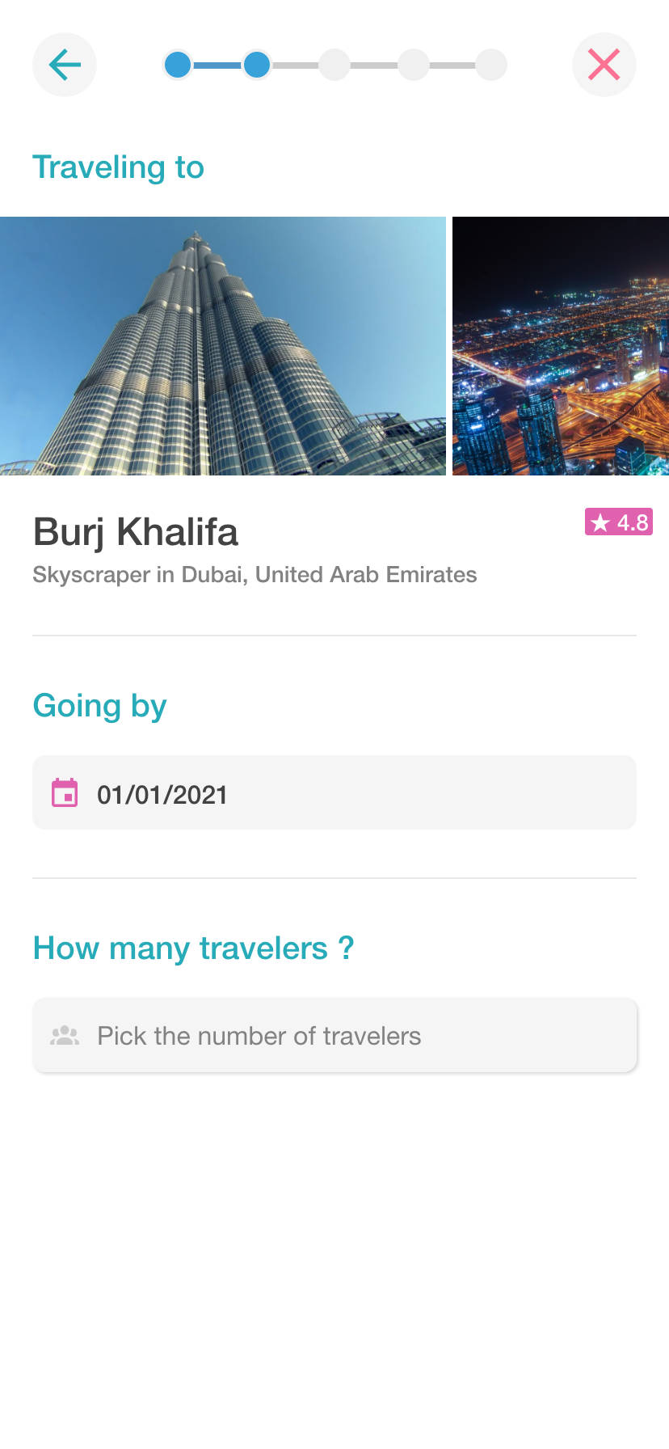Tap the How many travelers heading
Viewport: 669px width, 1449px height.
tap(193, 948)
